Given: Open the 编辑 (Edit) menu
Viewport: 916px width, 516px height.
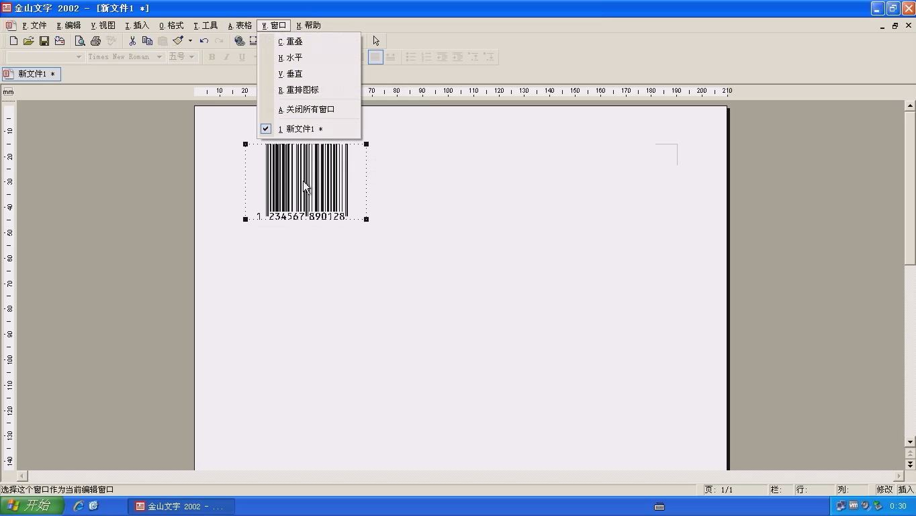Looking at the screenshot, I should point(68,26).
